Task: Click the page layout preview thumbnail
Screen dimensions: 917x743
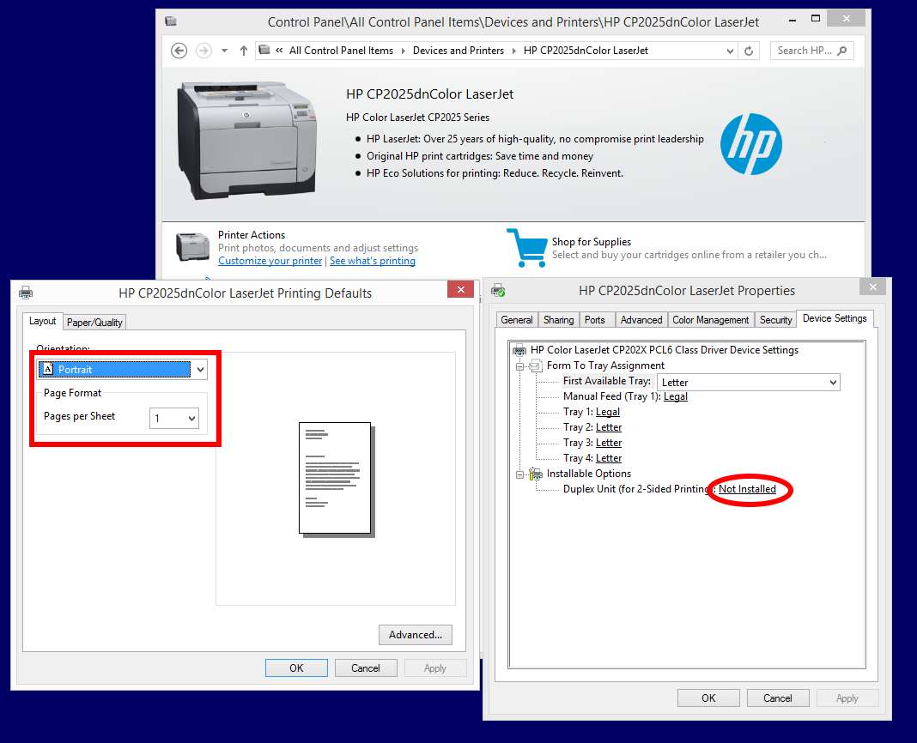Action: (337, 480)
